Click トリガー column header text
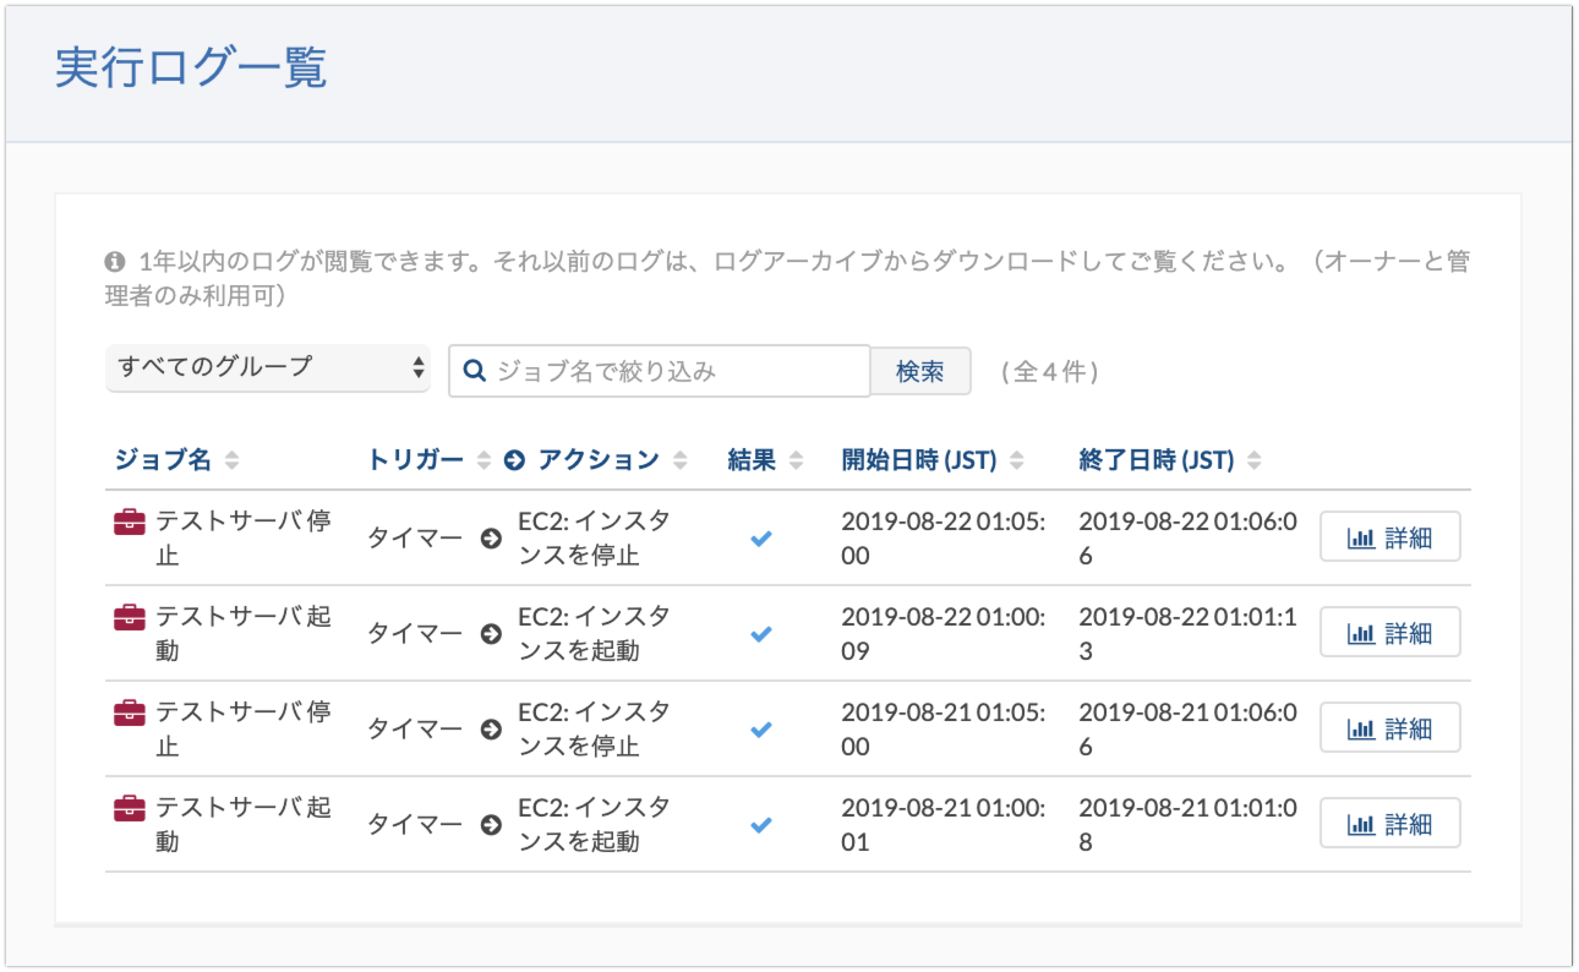 416,460
